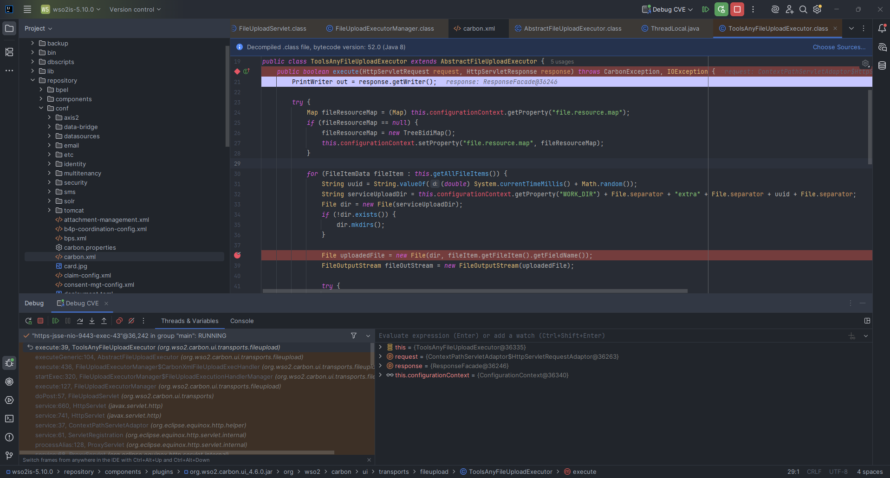Open Terminal tool window
Viewport: 890px width, 478px height.
(9, 419)
